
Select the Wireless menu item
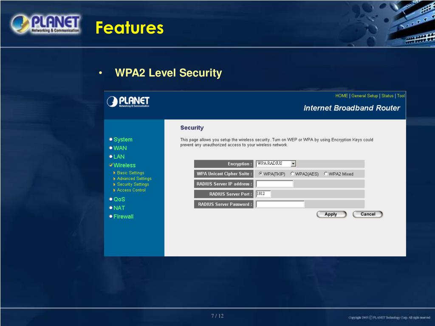tap(124, 165)
